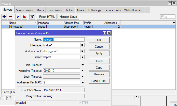Open the column selector dropdown arrow
The image size is (177, 106).
pos(174,23)
